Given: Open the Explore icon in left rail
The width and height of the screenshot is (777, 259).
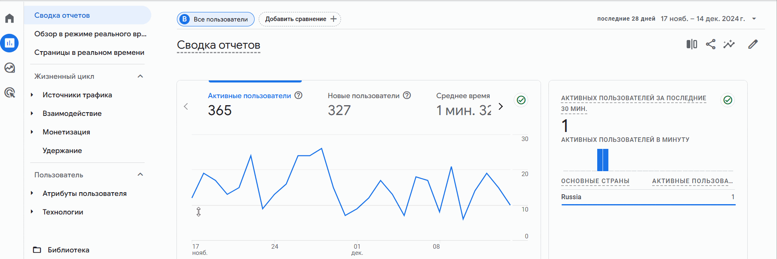Looking at the screenshot, I should coord(10,68).
